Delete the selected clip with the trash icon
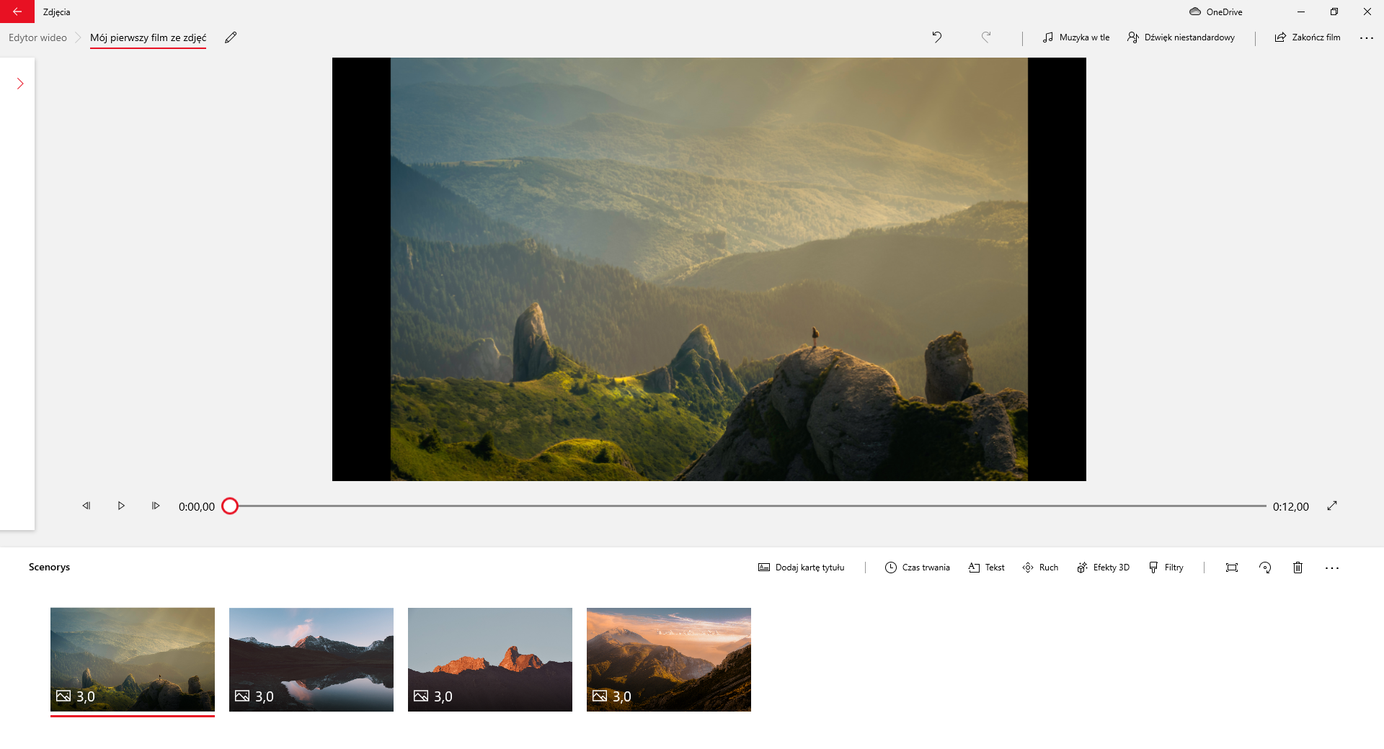The image size is (1384, 749). point(1297,568)
